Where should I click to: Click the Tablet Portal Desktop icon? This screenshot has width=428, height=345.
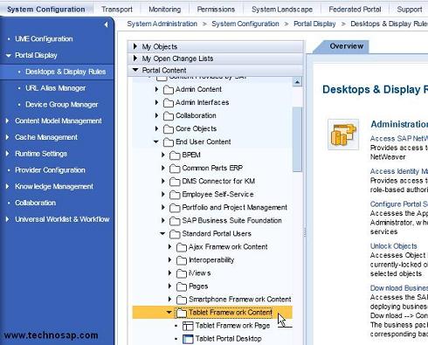pos(188,339)
